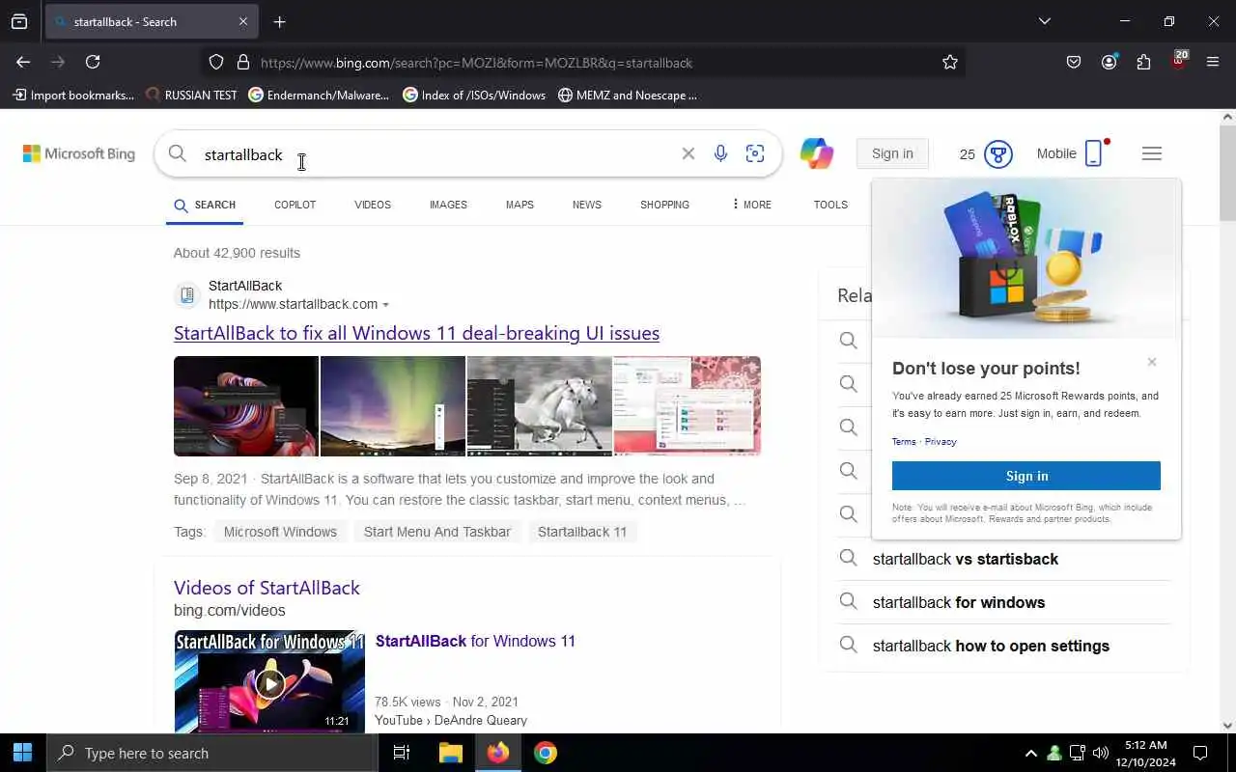Select the Microsoft Windows tag
The width and height of the screenshot is (1236, 772).
(280, 532)
